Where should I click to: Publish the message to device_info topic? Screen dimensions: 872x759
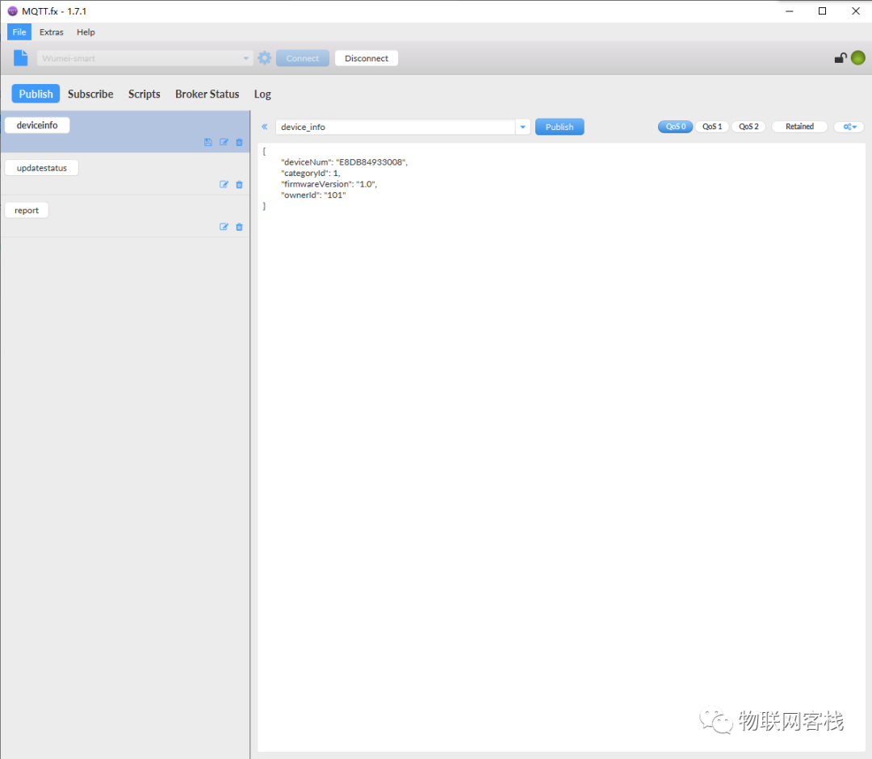[560, 127]
